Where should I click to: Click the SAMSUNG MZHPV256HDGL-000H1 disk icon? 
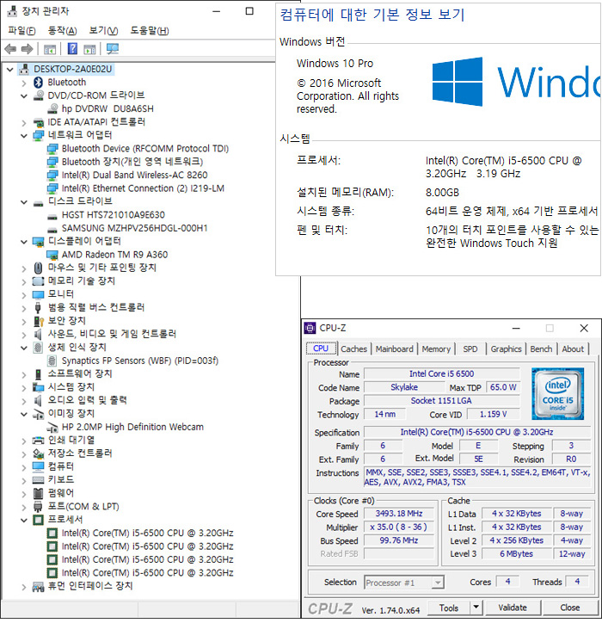(52, 230)
